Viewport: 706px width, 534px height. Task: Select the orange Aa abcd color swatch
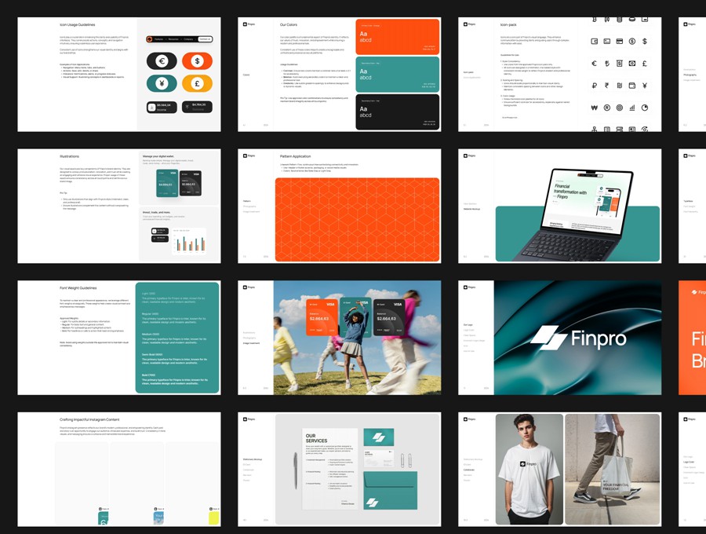click(x=396, y=35)
